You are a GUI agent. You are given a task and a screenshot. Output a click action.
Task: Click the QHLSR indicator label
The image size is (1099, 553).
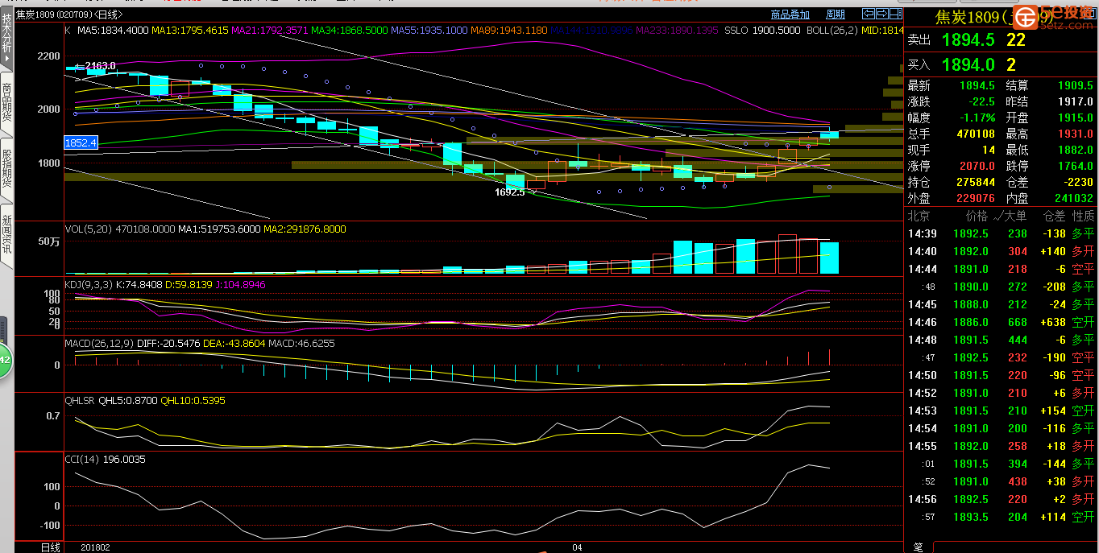pyautogui.click(x=80, y=400)
